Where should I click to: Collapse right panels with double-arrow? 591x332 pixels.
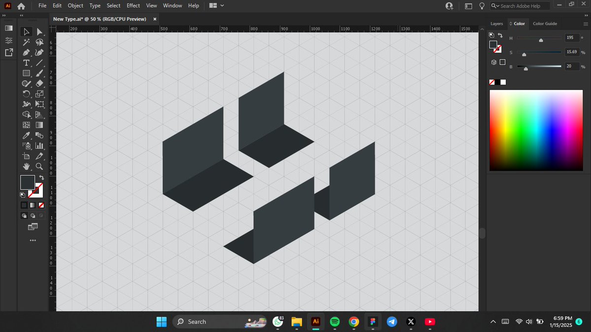[586, 15]
